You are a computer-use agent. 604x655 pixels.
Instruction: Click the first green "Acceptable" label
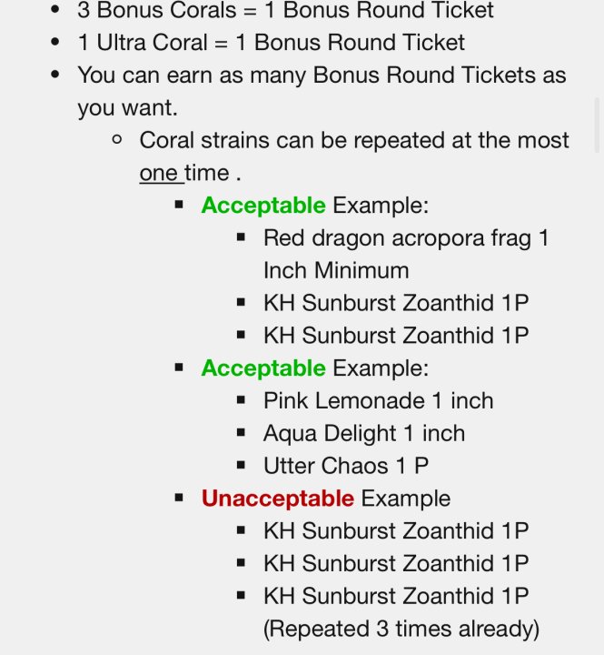262,206
